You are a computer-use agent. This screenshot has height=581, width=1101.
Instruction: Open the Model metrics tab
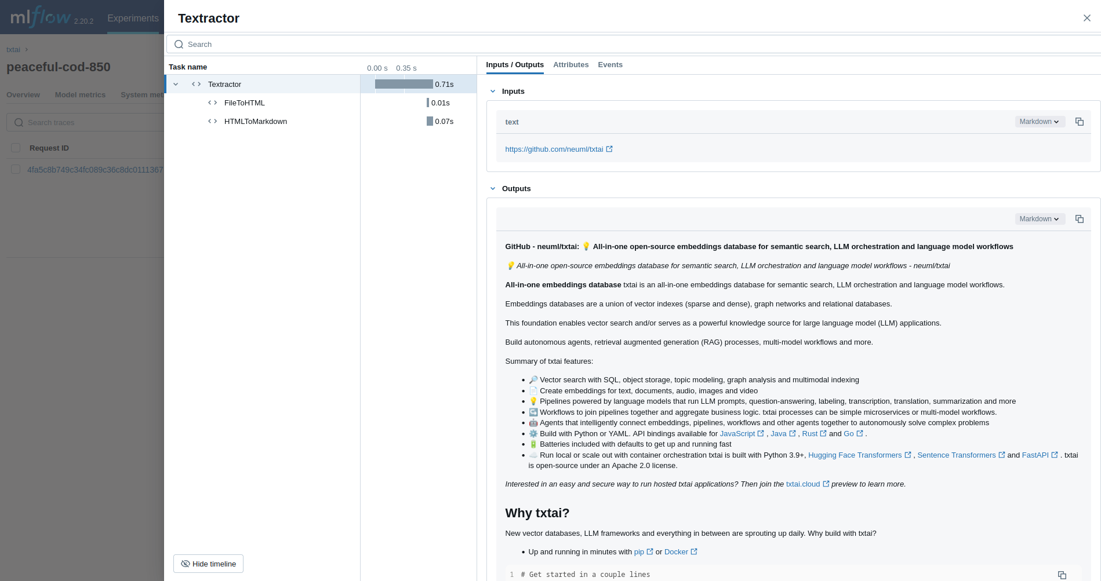pyautogui.click(x=80, y=94)
